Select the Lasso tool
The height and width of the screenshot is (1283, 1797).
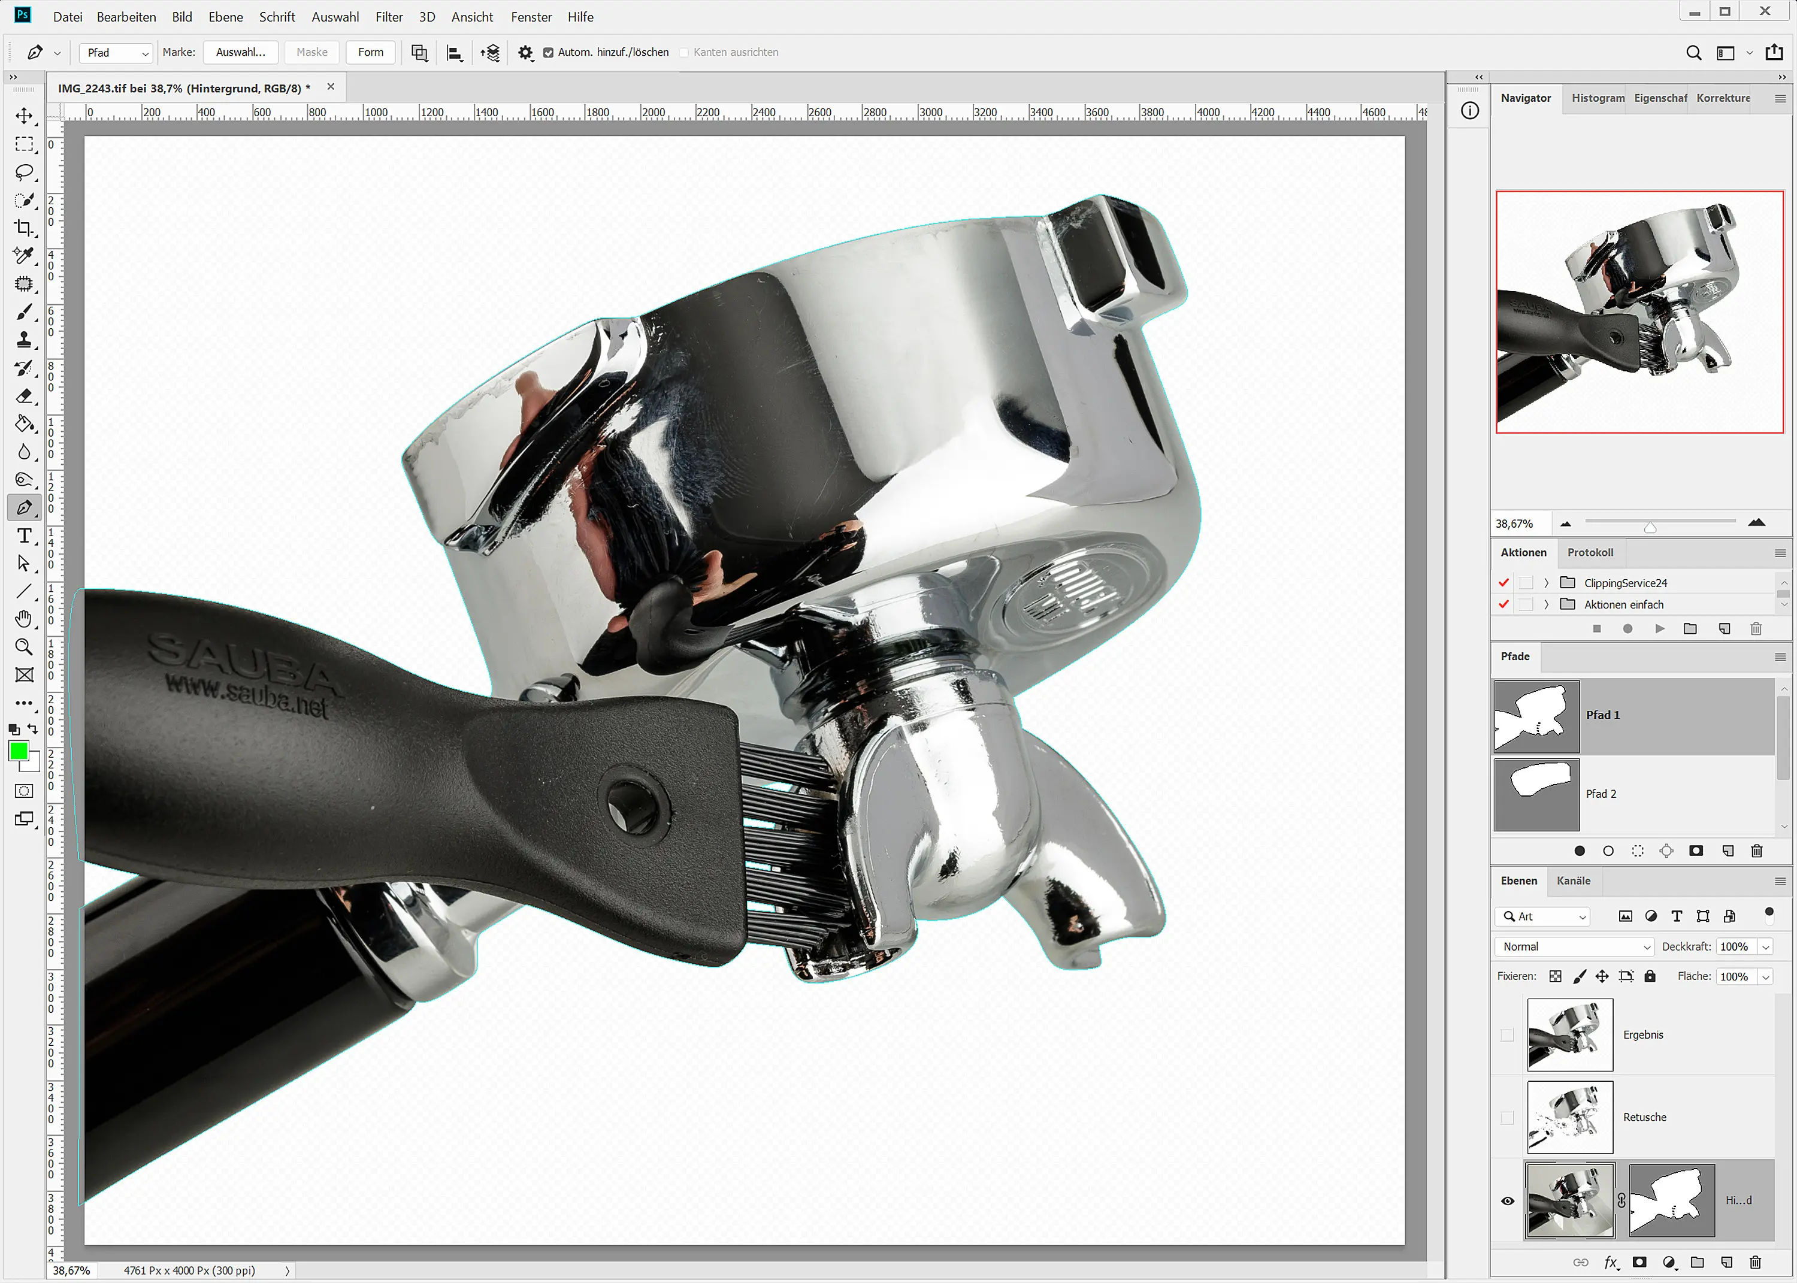(x=24, y=171)
